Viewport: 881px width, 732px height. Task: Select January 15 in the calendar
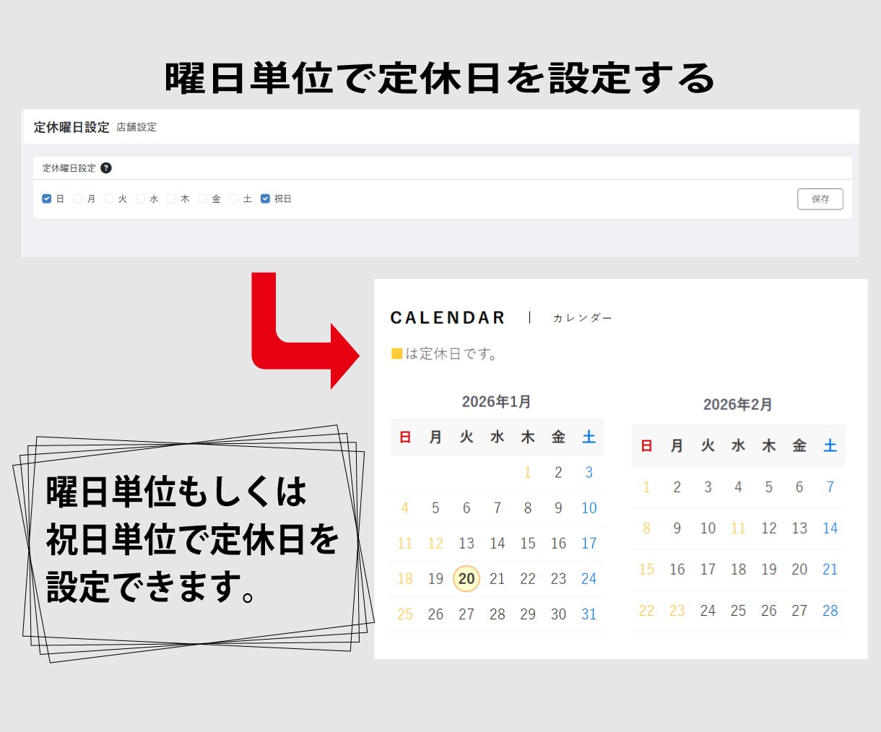[528, 544]
